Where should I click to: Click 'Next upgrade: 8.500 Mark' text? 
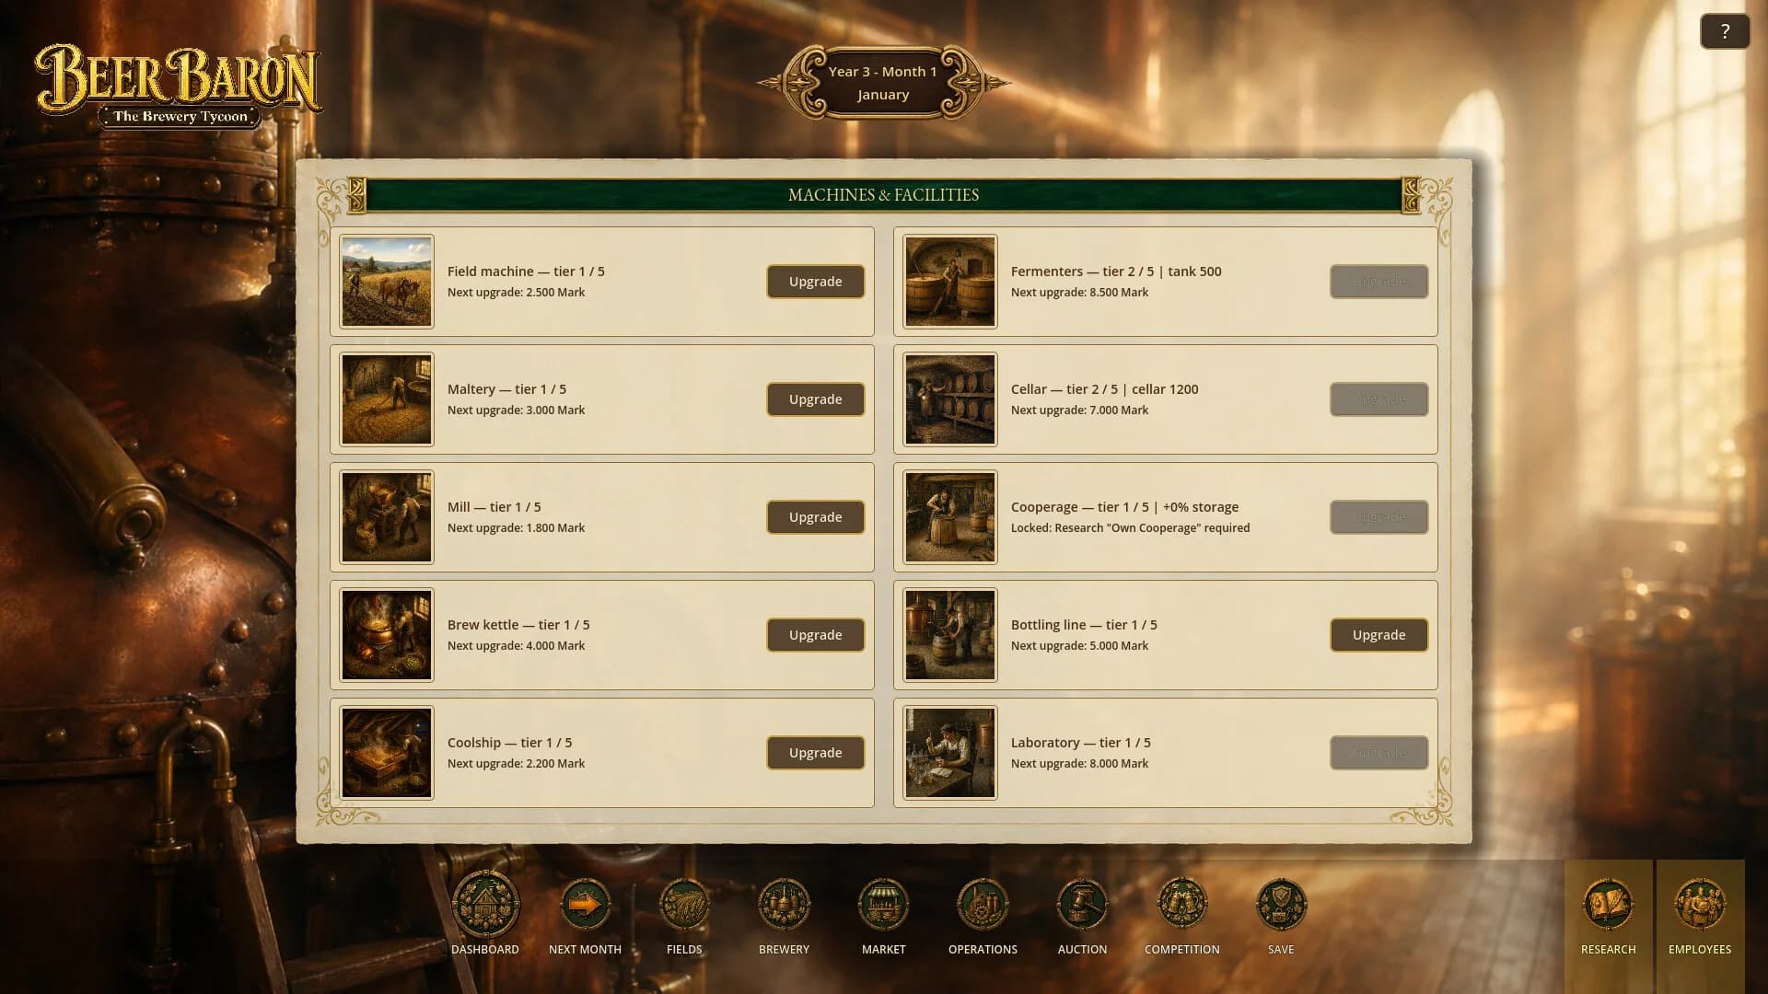tap(1079, 293)
